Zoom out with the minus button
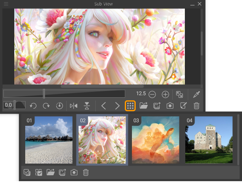 pos(152,94)
